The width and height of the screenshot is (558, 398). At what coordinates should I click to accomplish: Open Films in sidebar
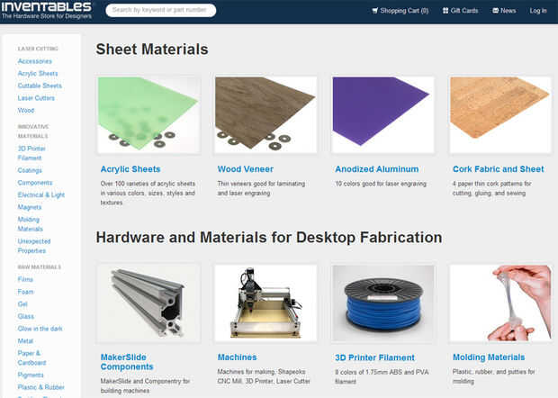(25, 279)
